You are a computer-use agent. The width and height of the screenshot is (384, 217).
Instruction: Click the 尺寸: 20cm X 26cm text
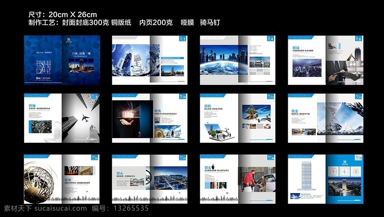[63, 15]
